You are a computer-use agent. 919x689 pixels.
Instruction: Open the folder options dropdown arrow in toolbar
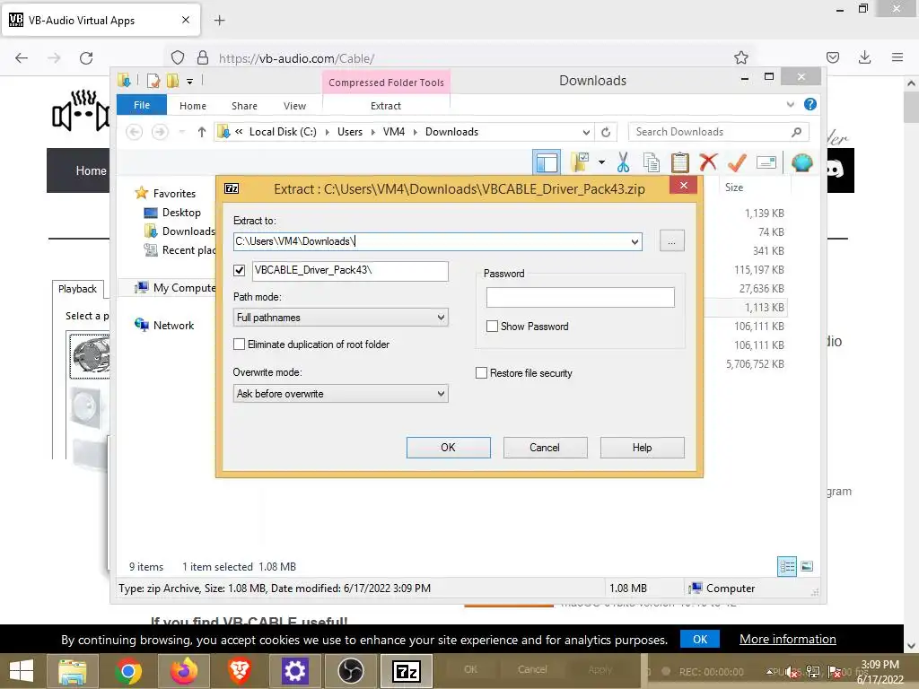coord(601,162)
